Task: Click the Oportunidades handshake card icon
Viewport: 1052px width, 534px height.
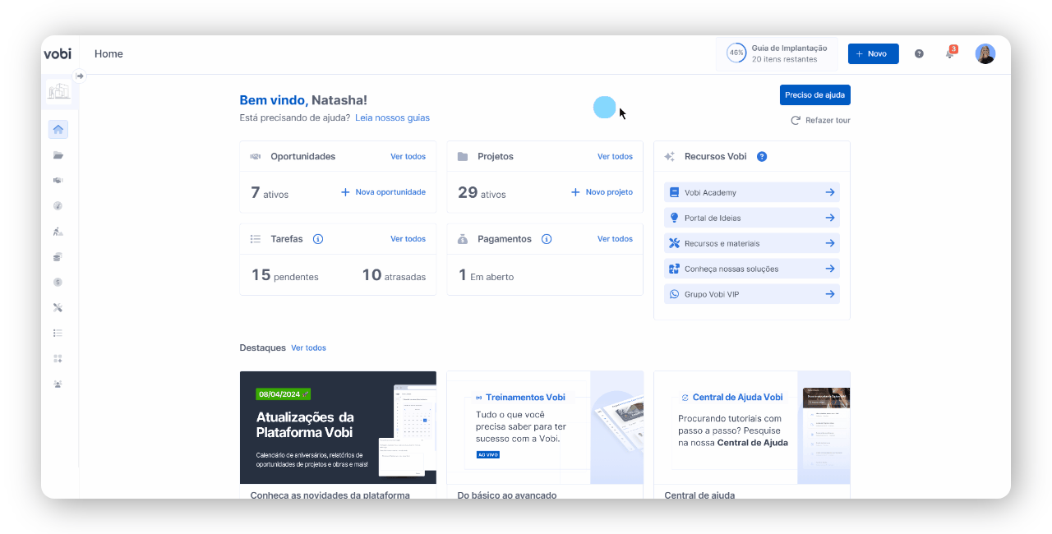Action: pos(256,157)
